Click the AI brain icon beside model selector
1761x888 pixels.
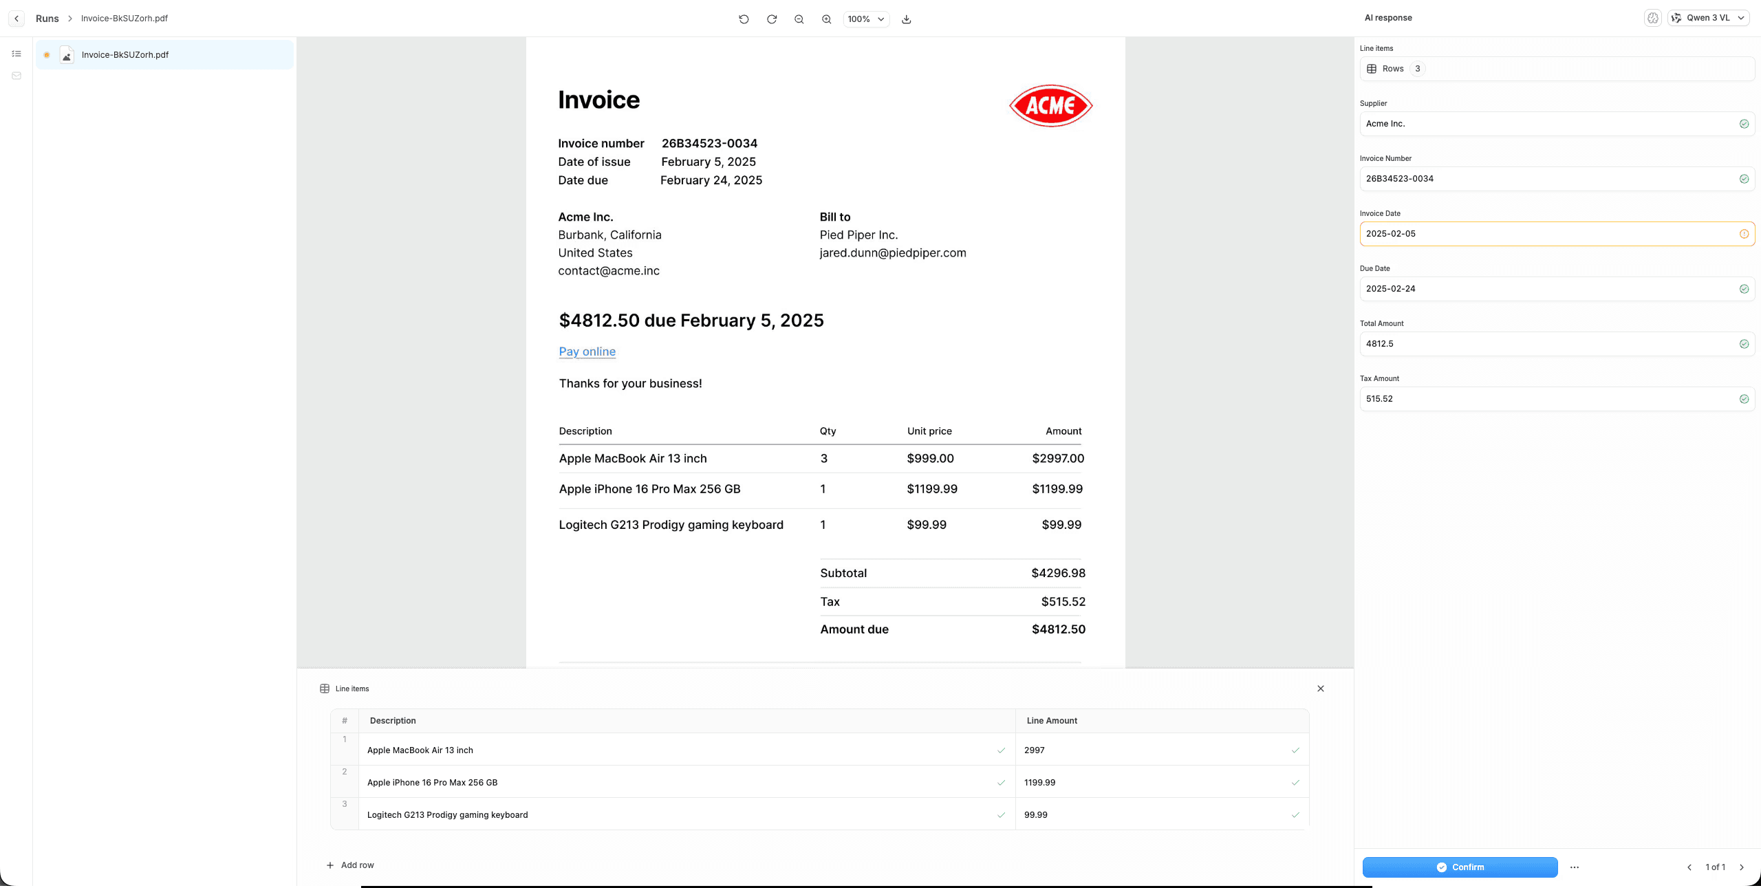[x=1652, y=18]
